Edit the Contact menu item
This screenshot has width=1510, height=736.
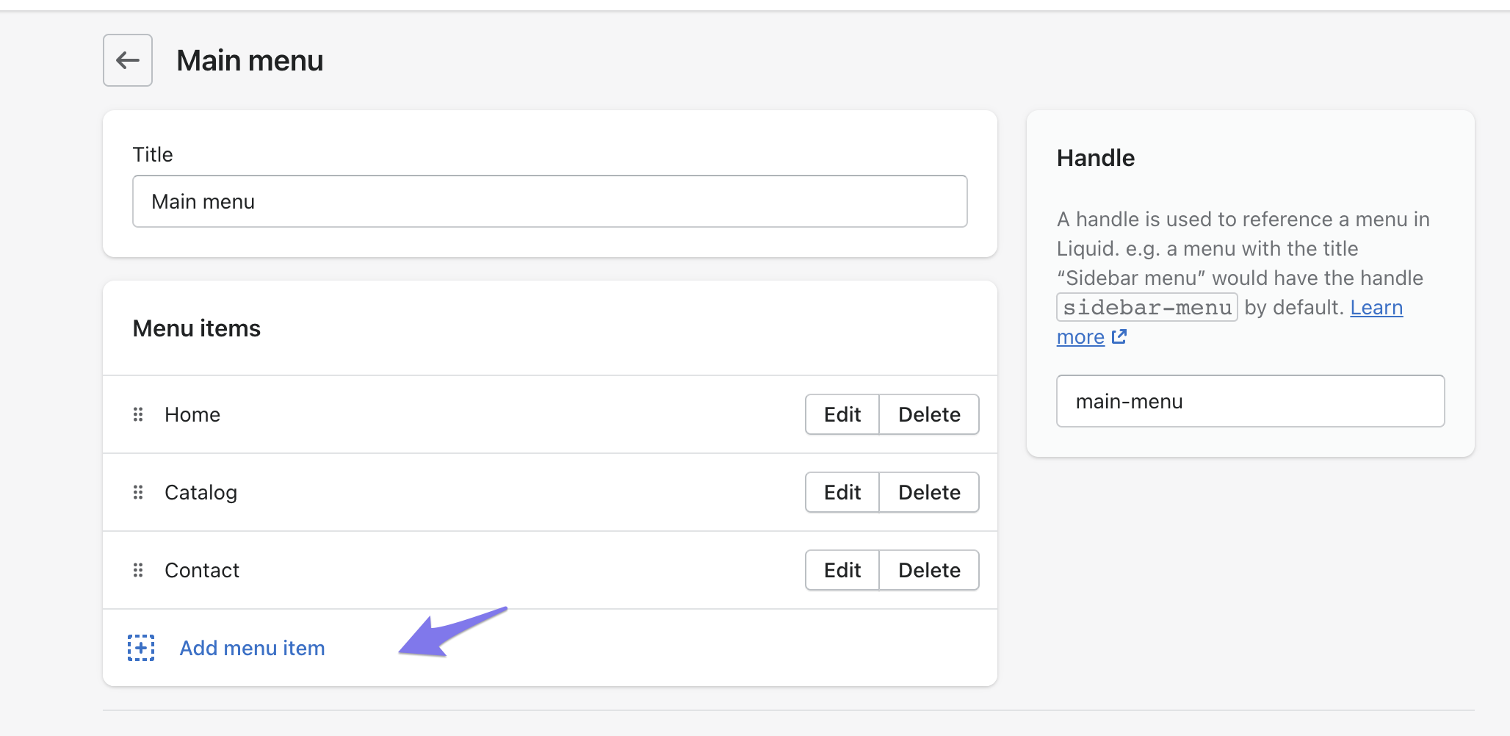[842, 570]
